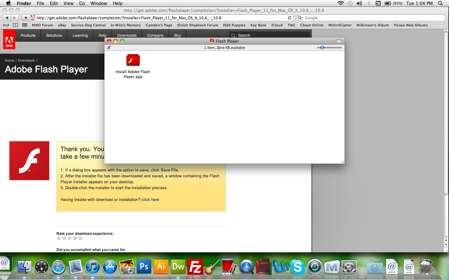Open the Edit menu

point(54,3)
